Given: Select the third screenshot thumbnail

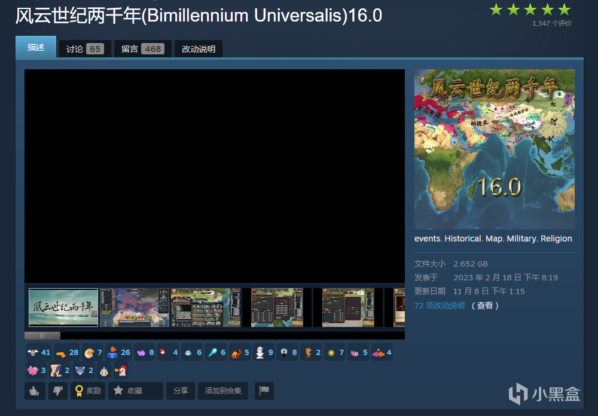Looking at the screenshot, I should coord(206,307).
